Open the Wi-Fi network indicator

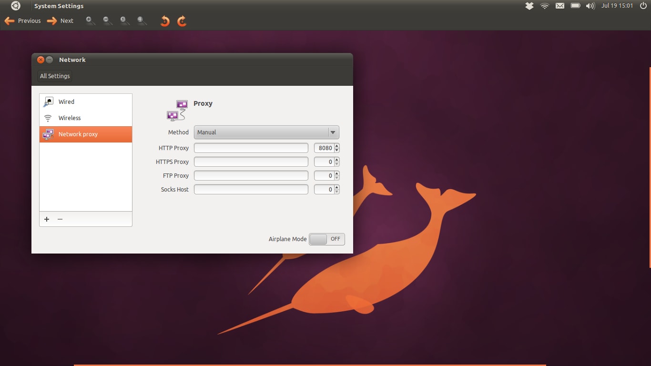tap(545, 6)
